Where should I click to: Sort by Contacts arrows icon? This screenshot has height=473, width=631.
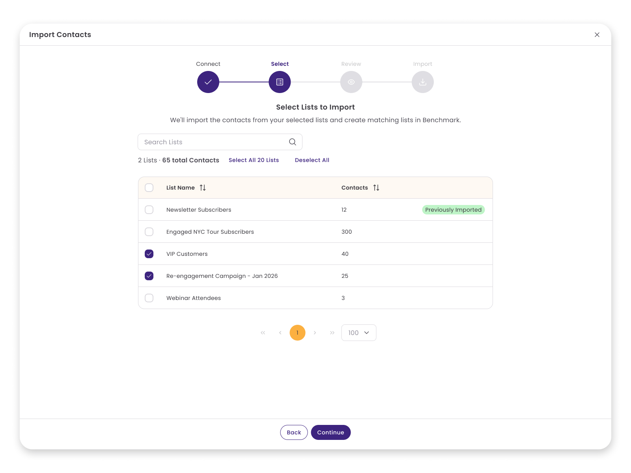tap(376, 188)
